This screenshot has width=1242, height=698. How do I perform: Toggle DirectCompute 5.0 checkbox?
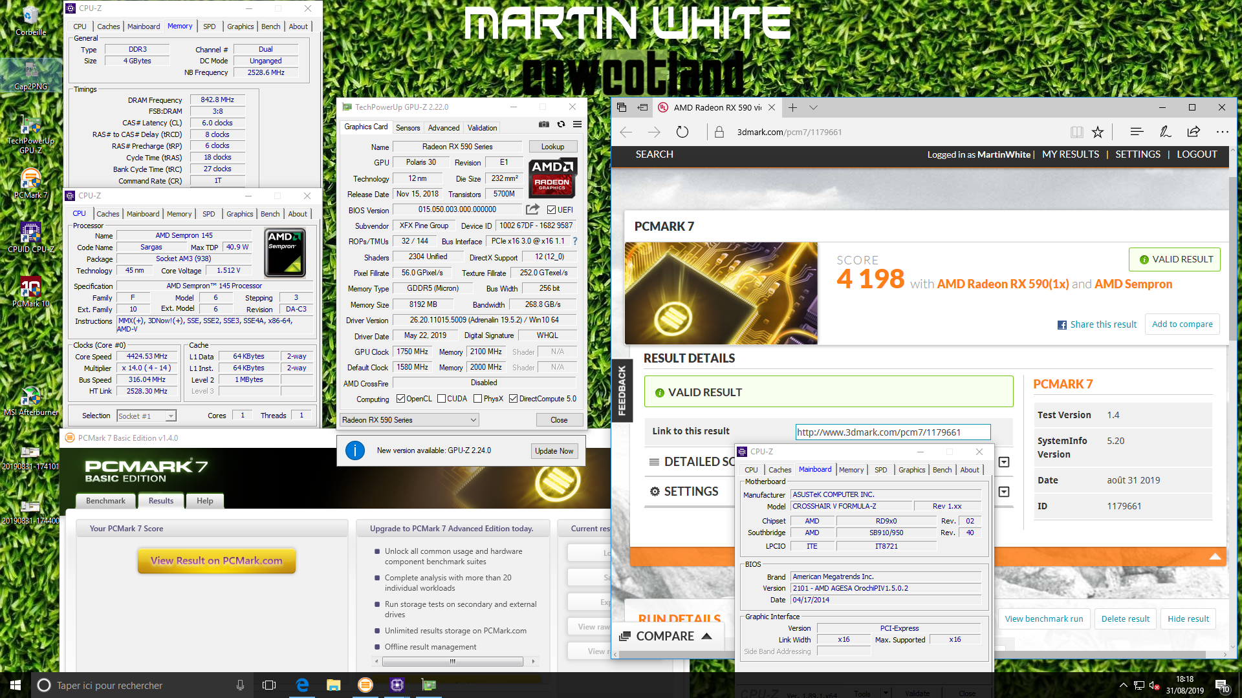click(x=513, y=399)
